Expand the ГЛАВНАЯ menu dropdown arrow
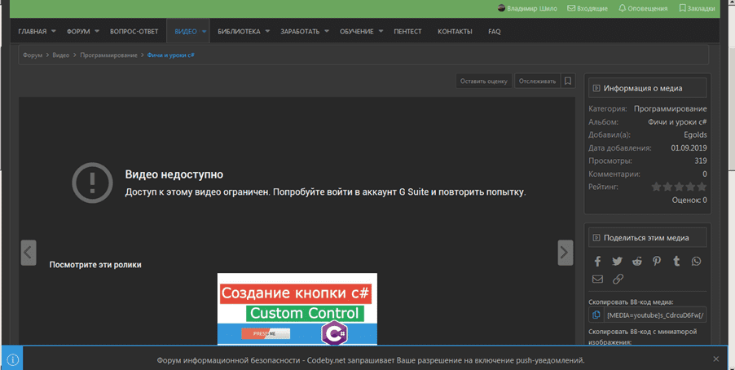 point(54,32)
